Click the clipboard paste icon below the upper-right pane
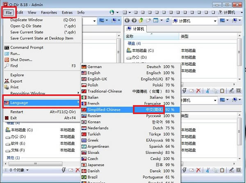246x183 pixels. click(x=222, y=90)
